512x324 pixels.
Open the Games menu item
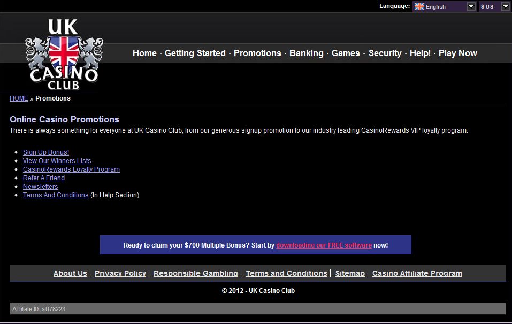[x=346, y=53]
